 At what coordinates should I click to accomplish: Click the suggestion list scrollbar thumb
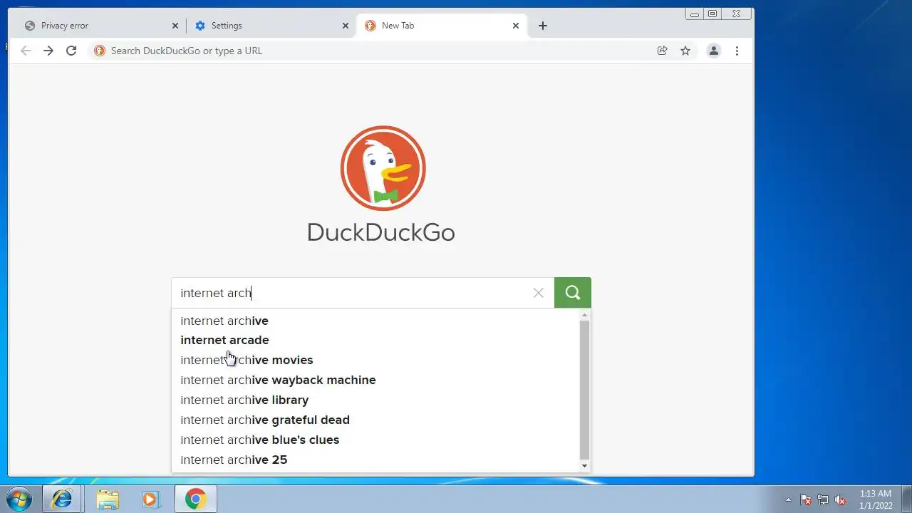[x=585, y=390]
